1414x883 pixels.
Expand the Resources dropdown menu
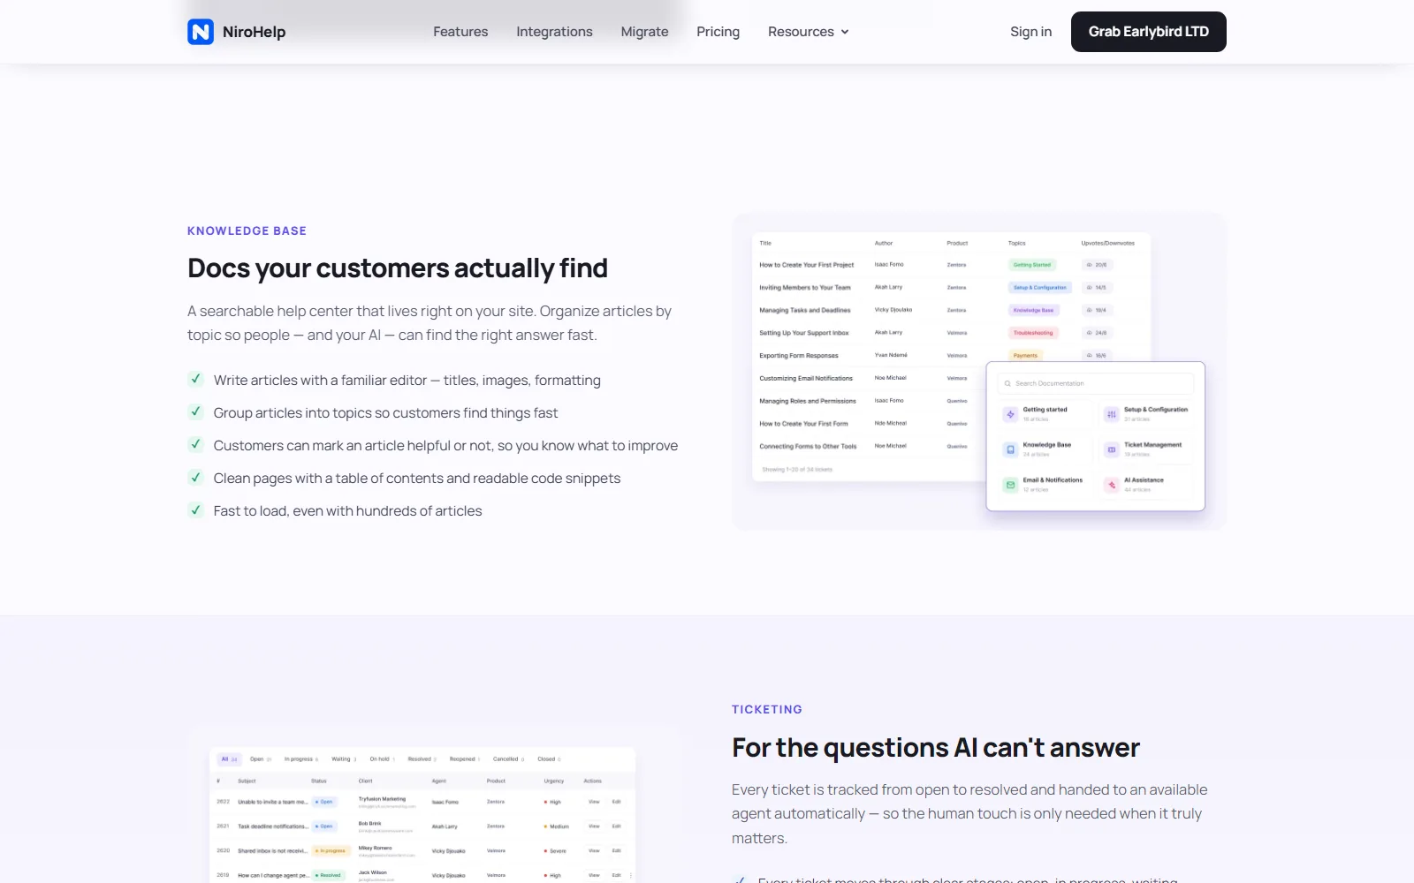click(x=809, y=32)
